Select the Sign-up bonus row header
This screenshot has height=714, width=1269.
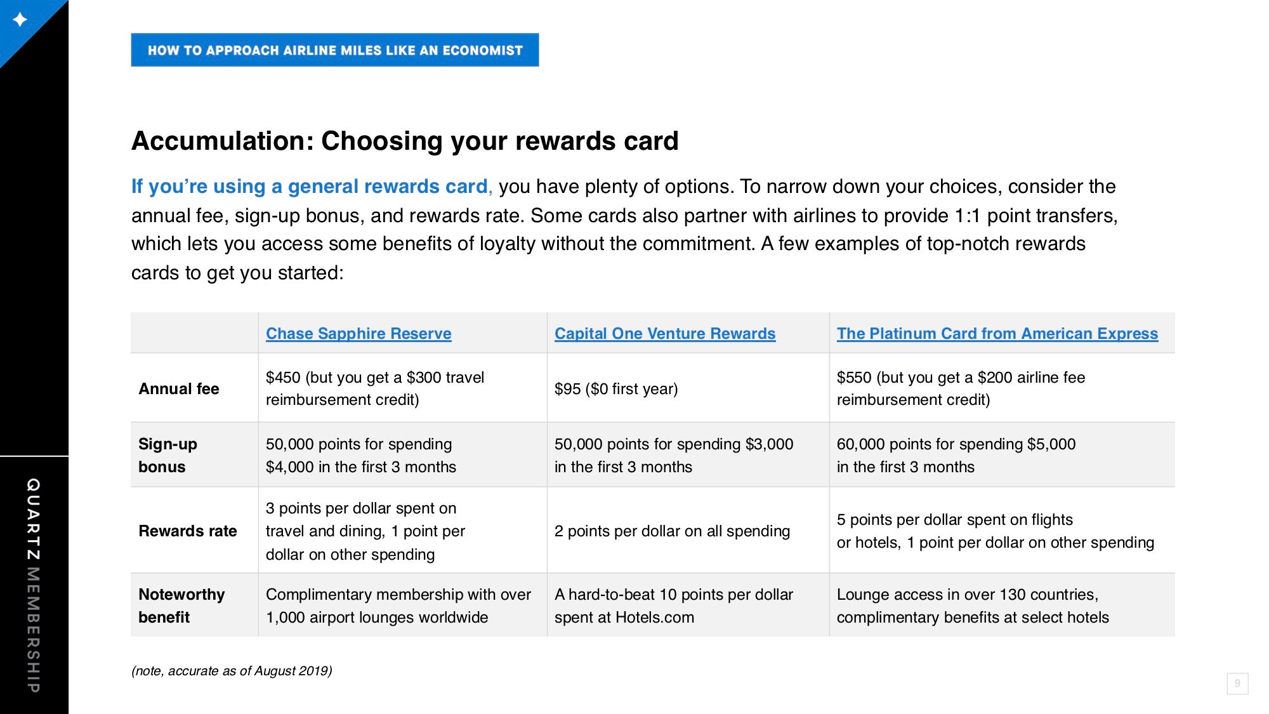pos(168,455)
